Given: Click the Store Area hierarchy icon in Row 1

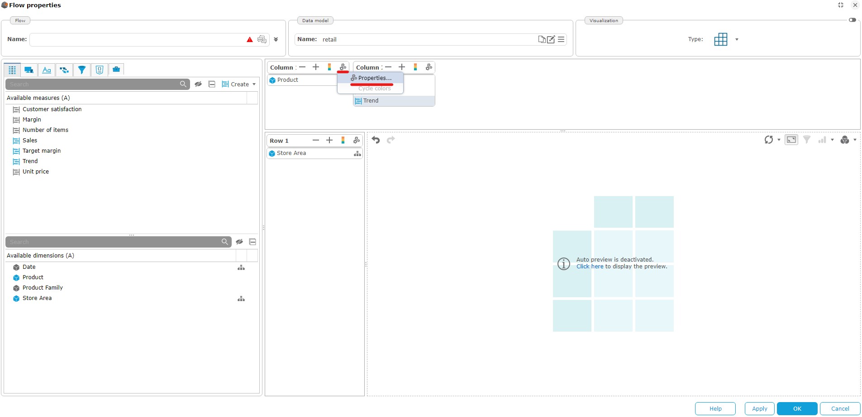Looking at the screenshot, I should pyautogui.click(x=357, y=154).
